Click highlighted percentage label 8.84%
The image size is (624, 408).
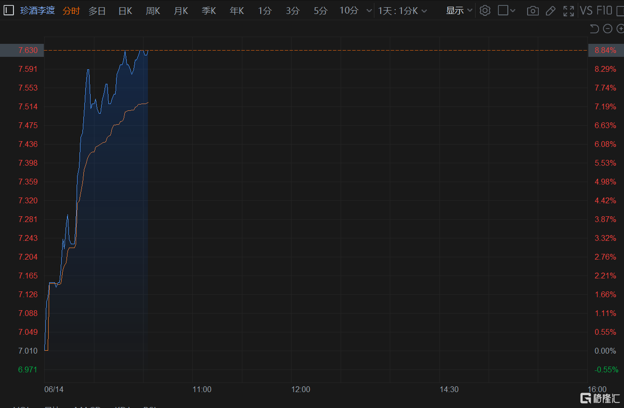click(x=606, y=50)
